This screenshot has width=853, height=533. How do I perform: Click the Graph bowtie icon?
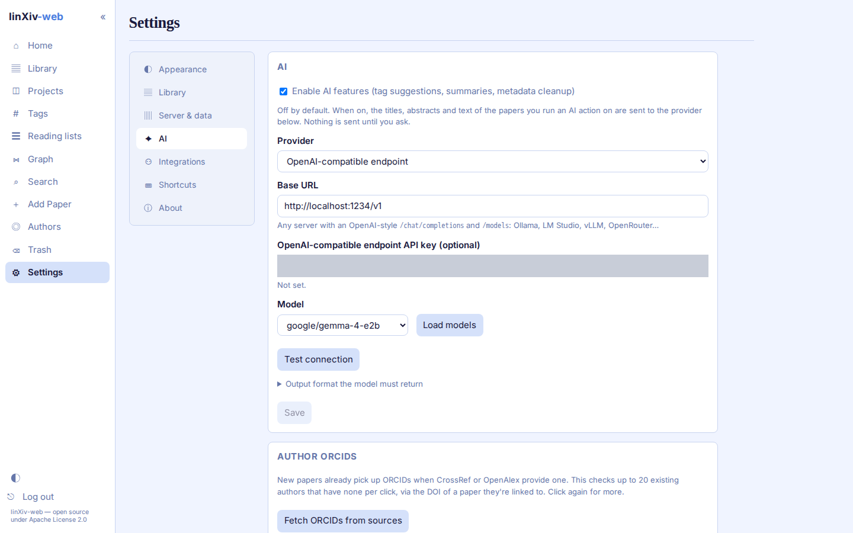coord(16,159)
